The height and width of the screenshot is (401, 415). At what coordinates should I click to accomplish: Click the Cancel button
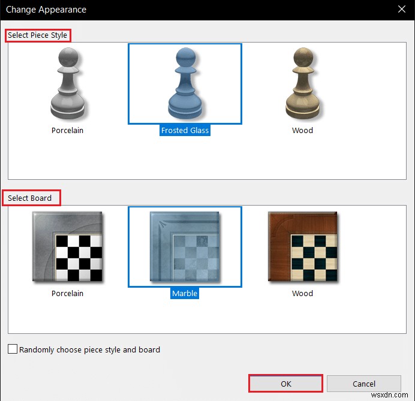[x=364, y=384]
